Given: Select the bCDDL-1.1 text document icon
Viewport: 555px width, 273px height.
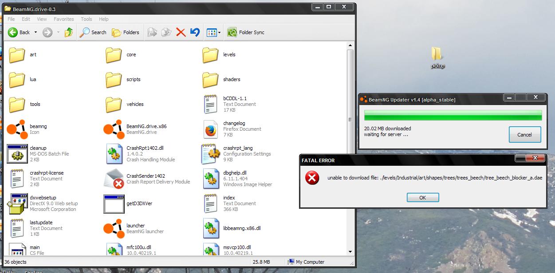Looking at the screenshot, I should pyautogui.click(x=210, y=104).
